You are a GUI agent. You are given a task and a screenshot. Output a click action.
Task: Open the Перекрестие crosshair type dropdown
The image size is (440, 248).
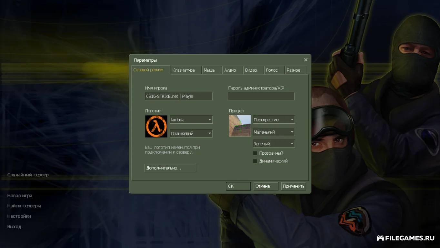click(274, 119)
